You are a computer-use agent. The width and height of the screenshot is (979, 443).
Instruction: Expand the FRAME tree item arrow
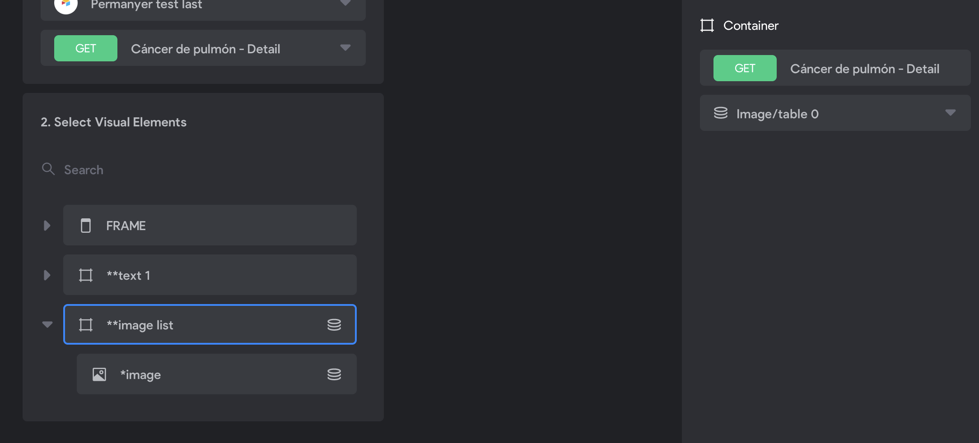pos(47,226)
